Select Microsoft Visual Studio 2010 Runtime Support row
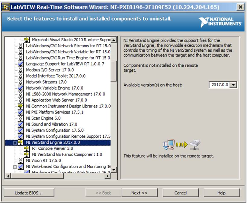The width and height of the screenshot is (247, 204). [x=71, y=40]
